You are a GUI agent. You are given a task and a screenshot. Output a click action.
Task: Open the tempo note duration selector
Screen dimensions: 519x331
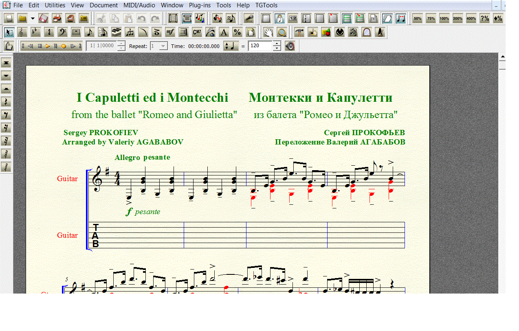click(231, 46)
